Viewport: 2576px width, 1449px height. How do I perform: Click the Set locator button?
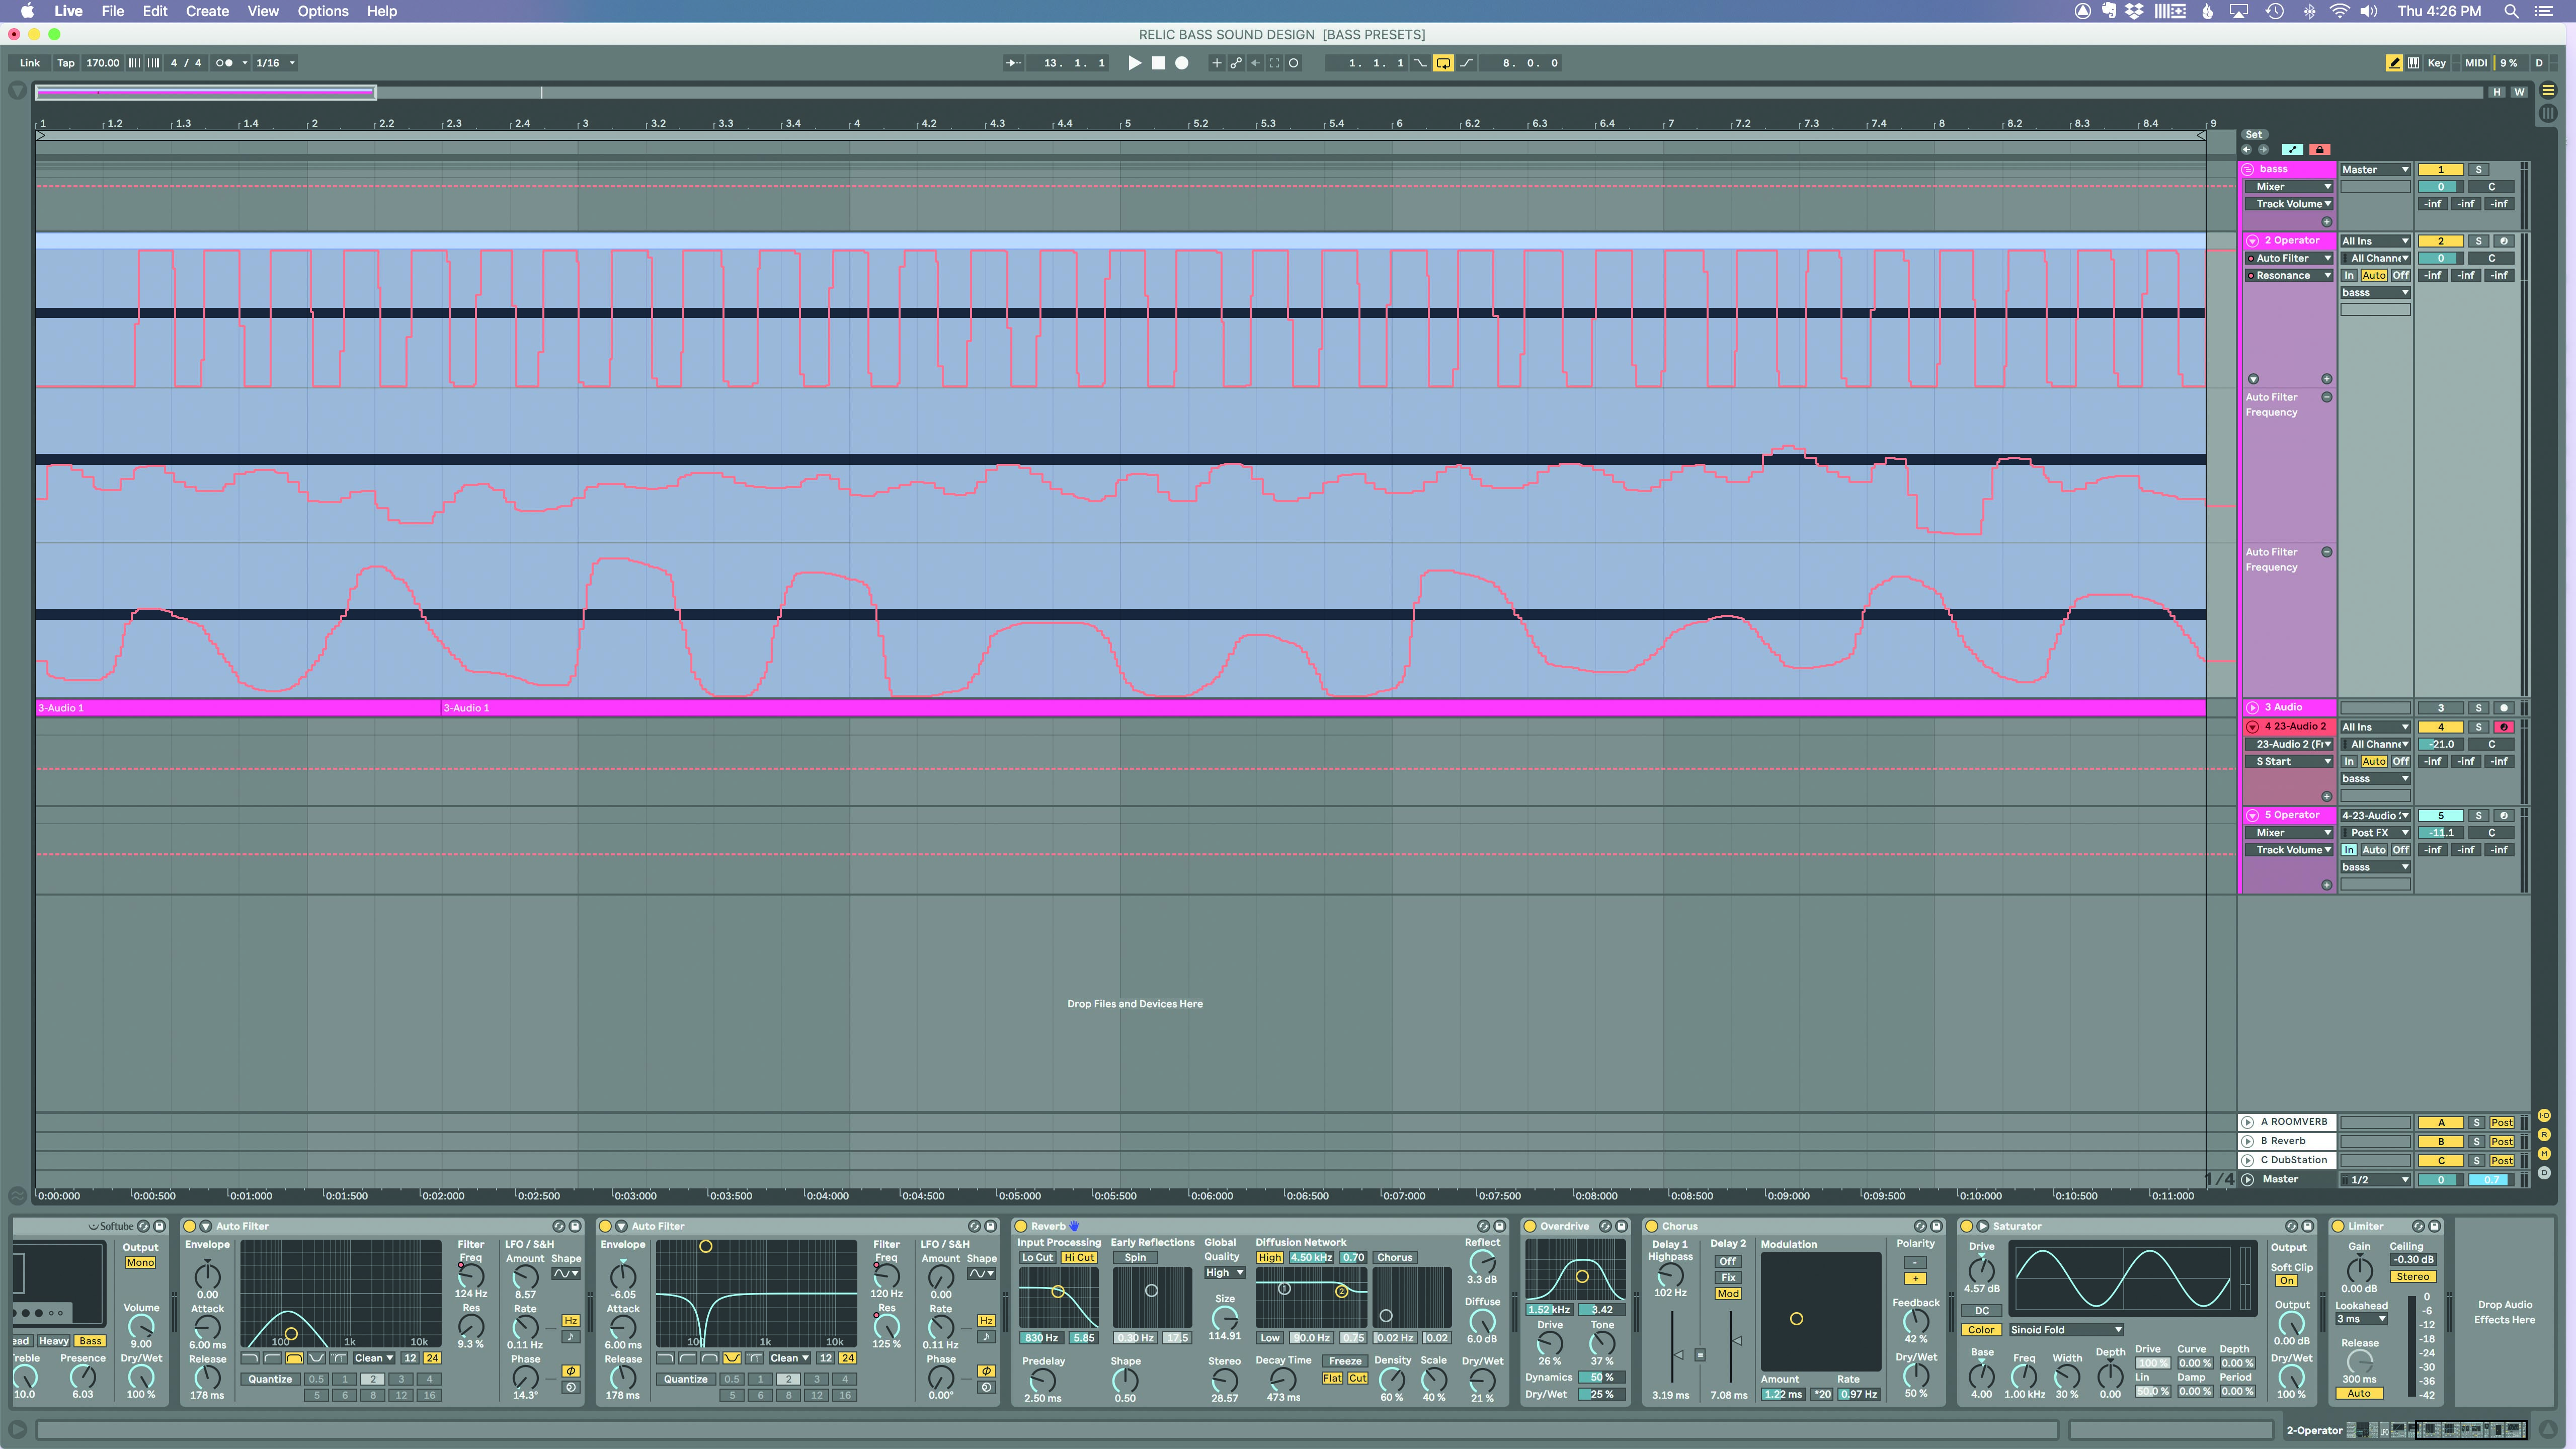click(2254, 134)
